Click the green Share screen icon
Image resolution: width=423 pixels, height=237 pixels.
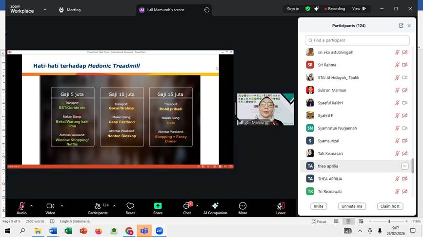tap(158, 207)
